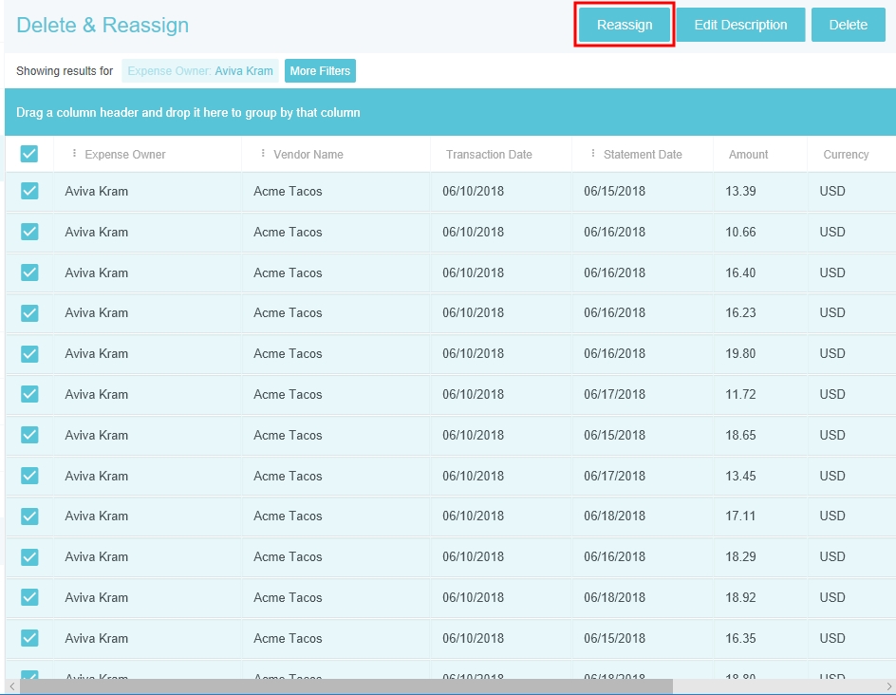Image resolution: width=896 pixels, height=695 pixels.
Task: Click the Expense Owner: Aviva Kram filter chip
Action: click(x=200, y=71)
